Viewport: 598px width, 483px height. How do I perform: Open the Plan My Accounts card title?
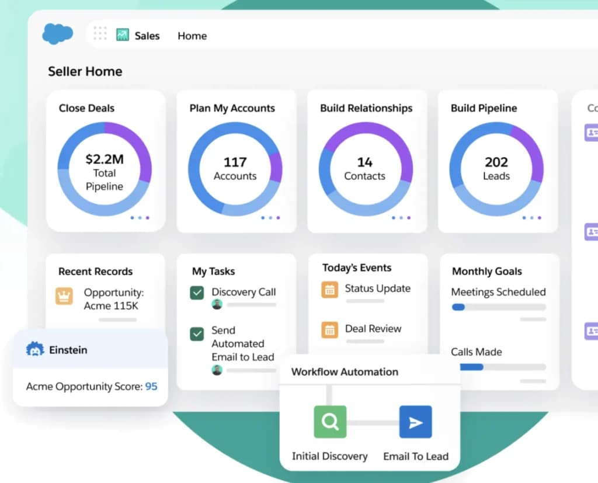coord(232,109)
